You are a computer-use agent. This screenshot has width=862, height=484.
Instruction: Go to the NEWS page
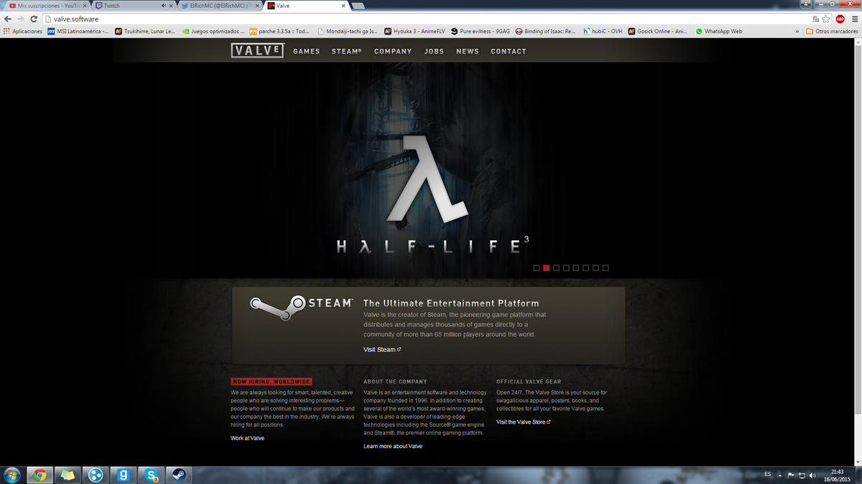pyautogui.click(x=468, y=52)
